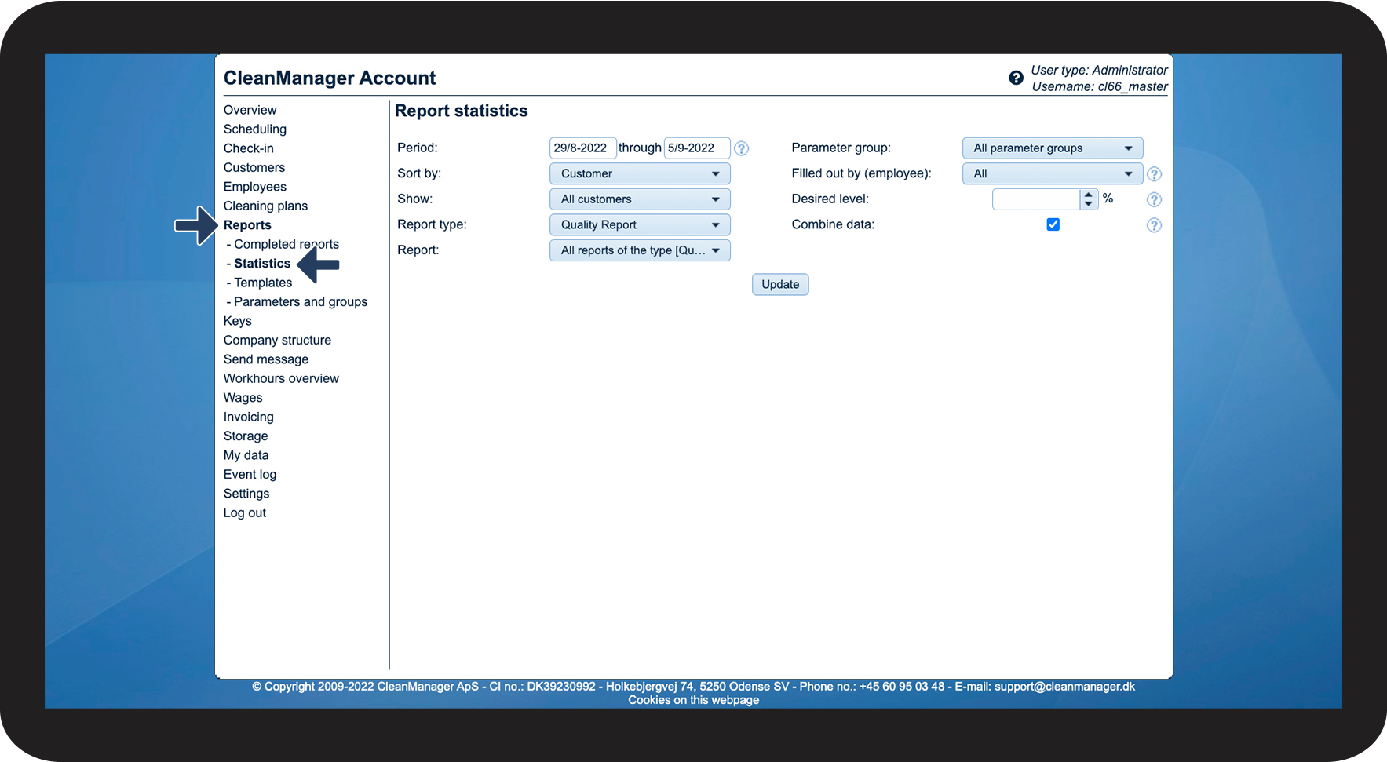Image resolution: width=1387 pixels, height=762 pixels.
Task: Click the 'Filled out by (employee):' label
Action: point(862,173)
